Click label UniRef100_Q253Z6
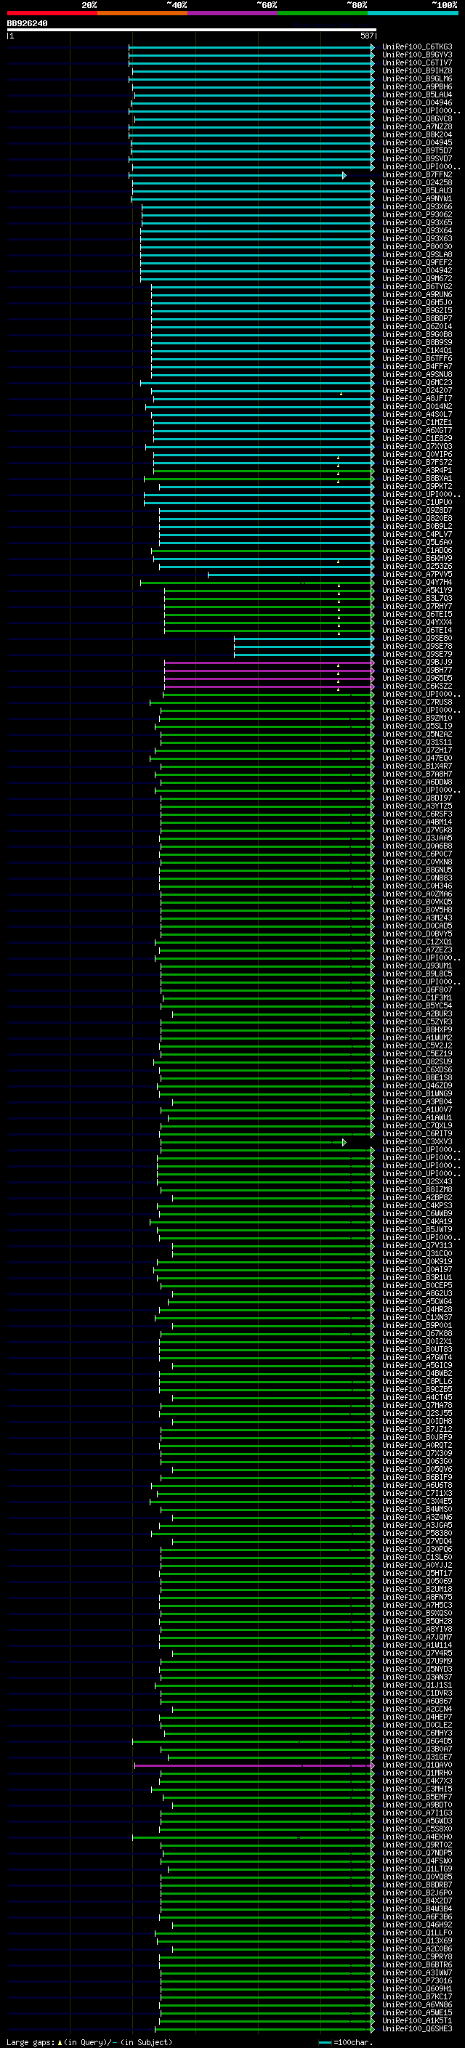This screenshot has height=2048, width=465. point(417,566)
